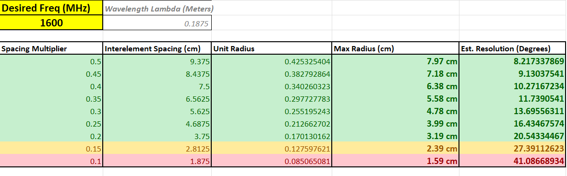Click resolution value 41.08668934
Image resolution: width=567 pixels, height=176 pixels.
point(512,161)
